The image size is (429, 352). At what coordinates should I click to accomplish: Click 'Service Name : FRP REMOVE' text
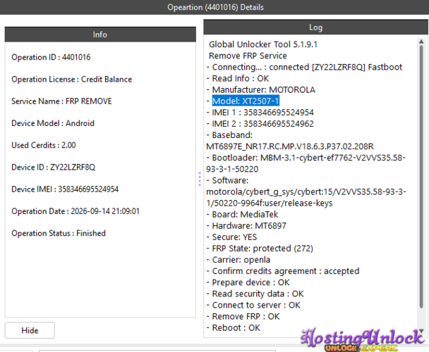(61, 101)
